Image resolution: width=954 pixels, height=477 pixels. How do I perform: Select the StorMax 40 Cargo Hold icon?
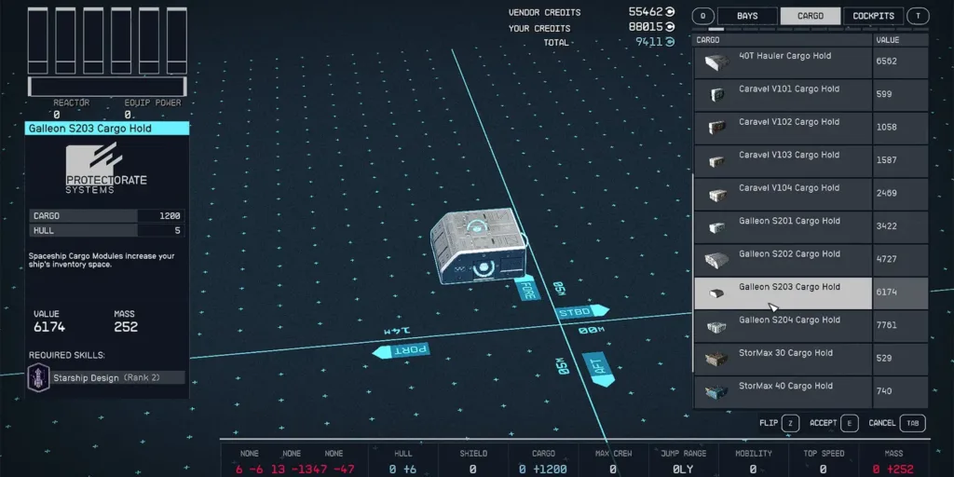point(716,392)
